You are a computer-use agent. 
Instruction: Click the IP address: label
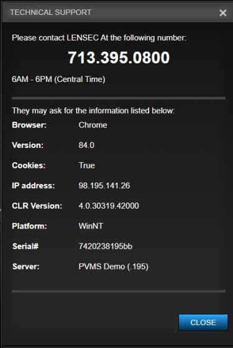pos(34,186)
